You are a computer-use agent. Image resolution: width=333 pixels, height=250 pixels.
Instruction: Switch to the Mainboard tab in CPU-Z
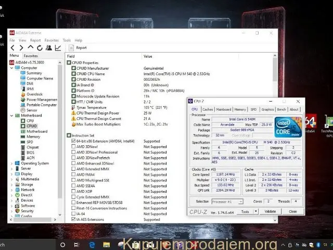pos(224,109)
